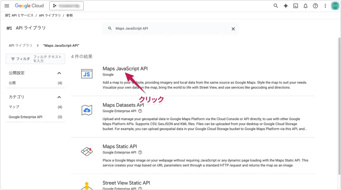The image size is (341, 190).
Task: Click the API icon beside page title
Action: [9, 28]
